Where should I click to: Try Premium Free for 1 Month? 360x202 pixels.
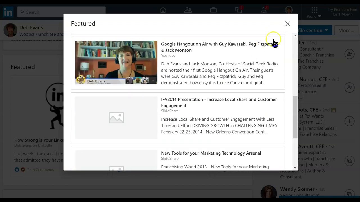pos(342,12)
